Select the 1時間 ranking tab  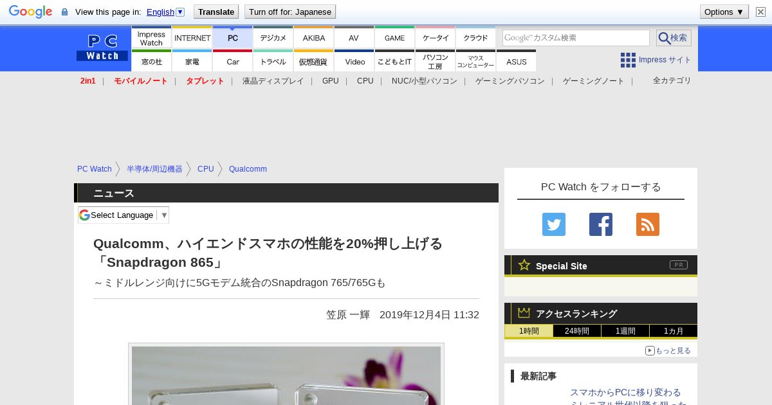[529, 331]
